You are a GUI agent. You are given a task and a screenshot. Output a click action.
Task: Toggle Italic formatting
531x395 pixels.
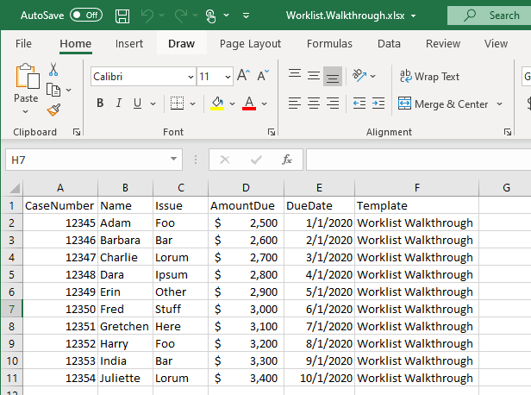pos(119,103)
